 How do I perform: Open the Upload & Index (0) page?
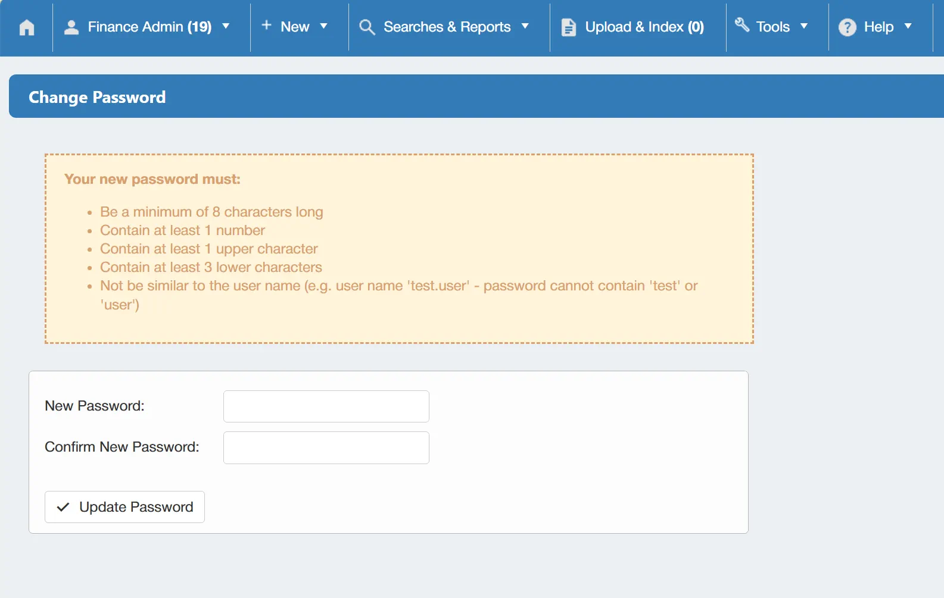644,27
